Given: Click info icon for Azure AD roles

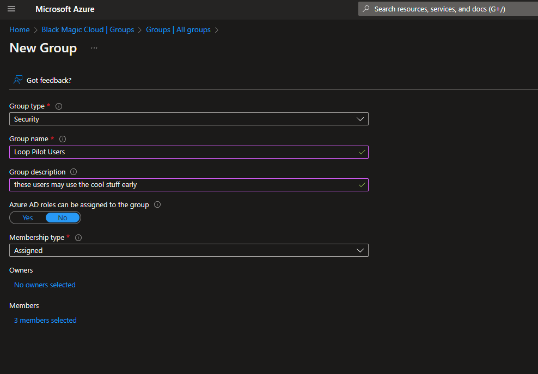Looking at the screenshot, I should 157,205.
